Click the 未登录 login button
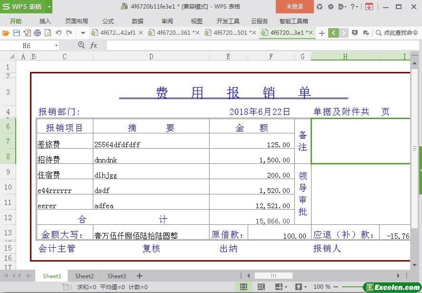 coord(294,7)
